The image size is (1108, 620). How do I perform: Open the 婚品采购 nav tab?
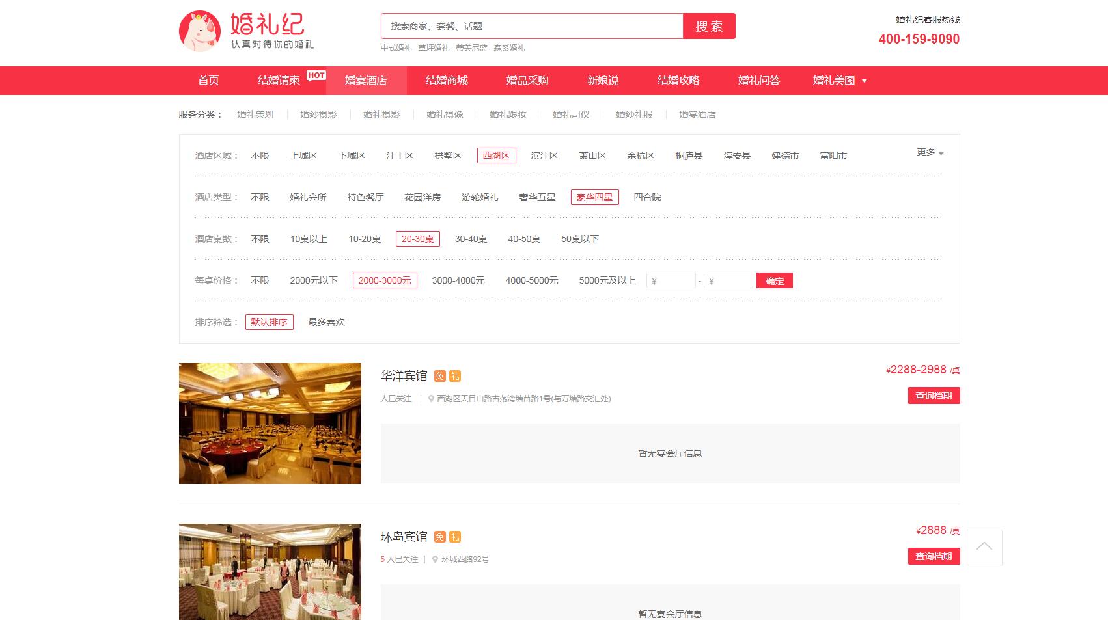pyautogui.click(x=527, y=81)
